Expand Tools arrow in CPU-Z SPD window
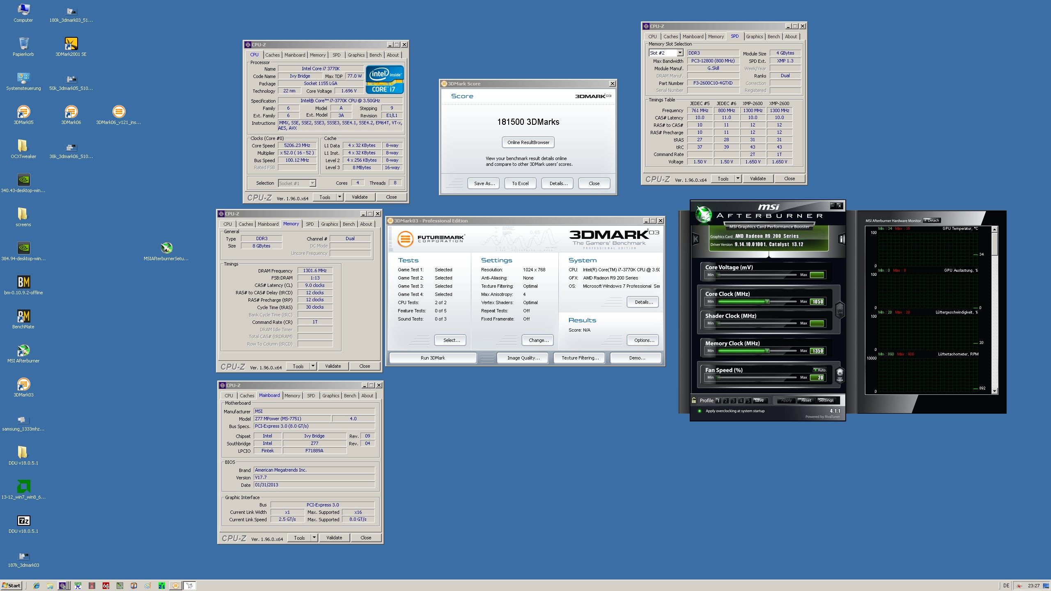This screenshot has height=591, width=1051. click(738, 179)
